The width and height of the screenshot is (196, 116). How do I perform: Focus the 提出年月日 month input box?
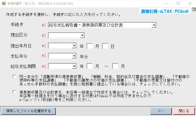(90, 46)
